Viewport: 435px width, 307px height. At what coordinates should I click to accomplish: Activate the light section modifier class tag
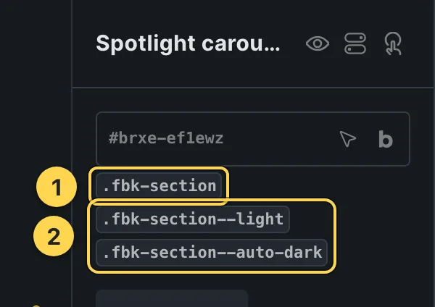click(193, 219)
